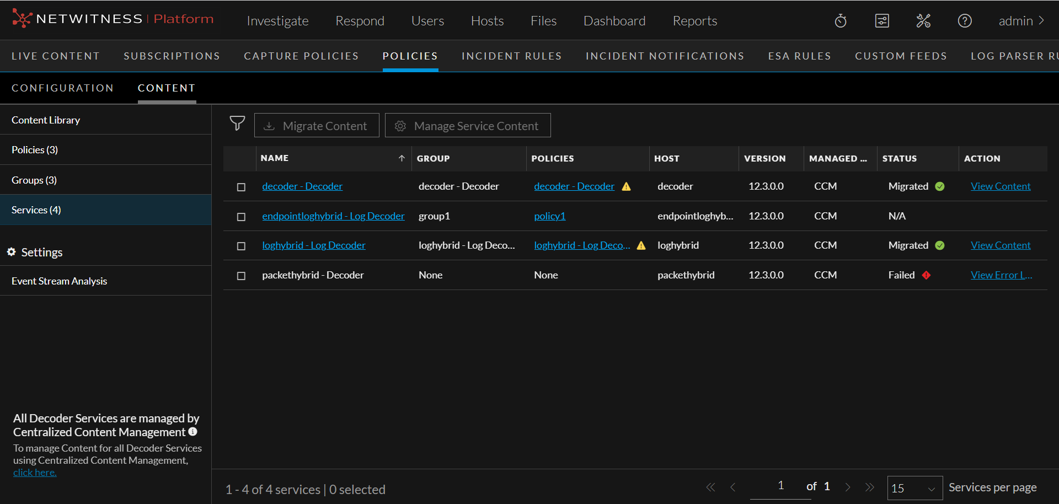Open the services per page dropdown
This screenshot has height=504, width=1059.
914,488
